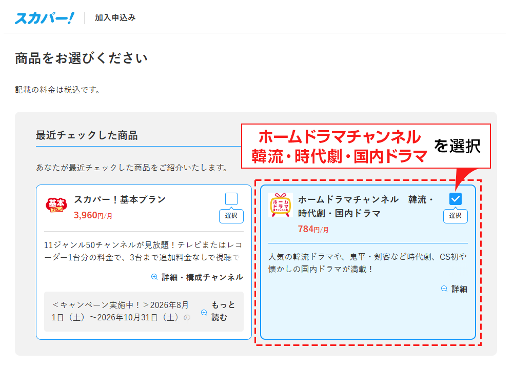
Task: Click the キャンペーン実施中 campaign notice text
Action: (x=121, y=311)
